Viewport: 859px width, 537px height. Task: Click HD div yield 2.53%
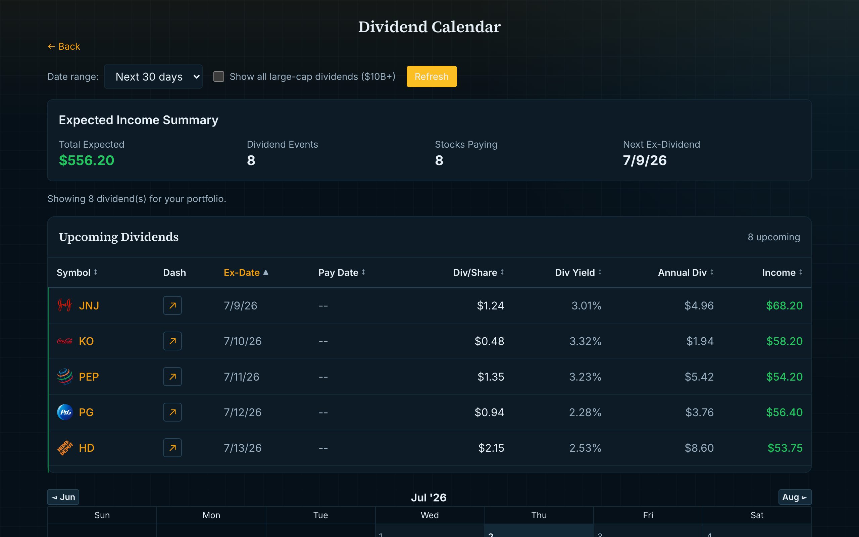(x=585, y=447)
